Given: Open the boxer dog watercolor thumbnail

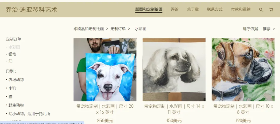Looking at the screenshot, I should pyautogui.click(x=243, y=70).
